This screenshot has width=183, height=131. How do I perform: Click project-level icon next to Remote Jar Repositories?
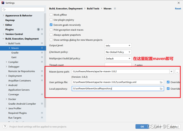[x=42, y=71]
